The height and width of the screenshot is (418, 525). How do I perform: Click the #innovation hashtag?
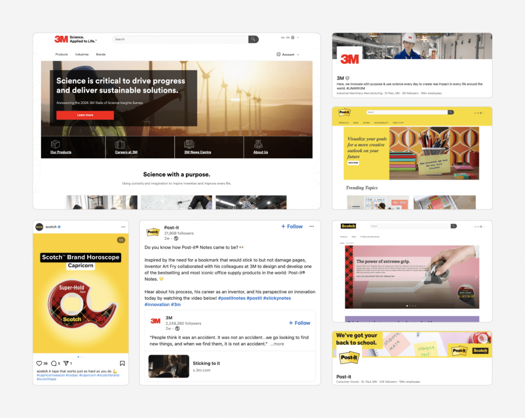[157, 304]
